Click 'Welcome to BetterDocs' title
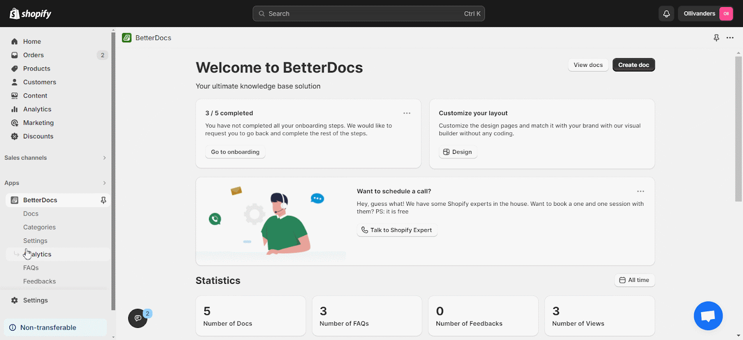This screenshot has height=340, width=743. 279,68
